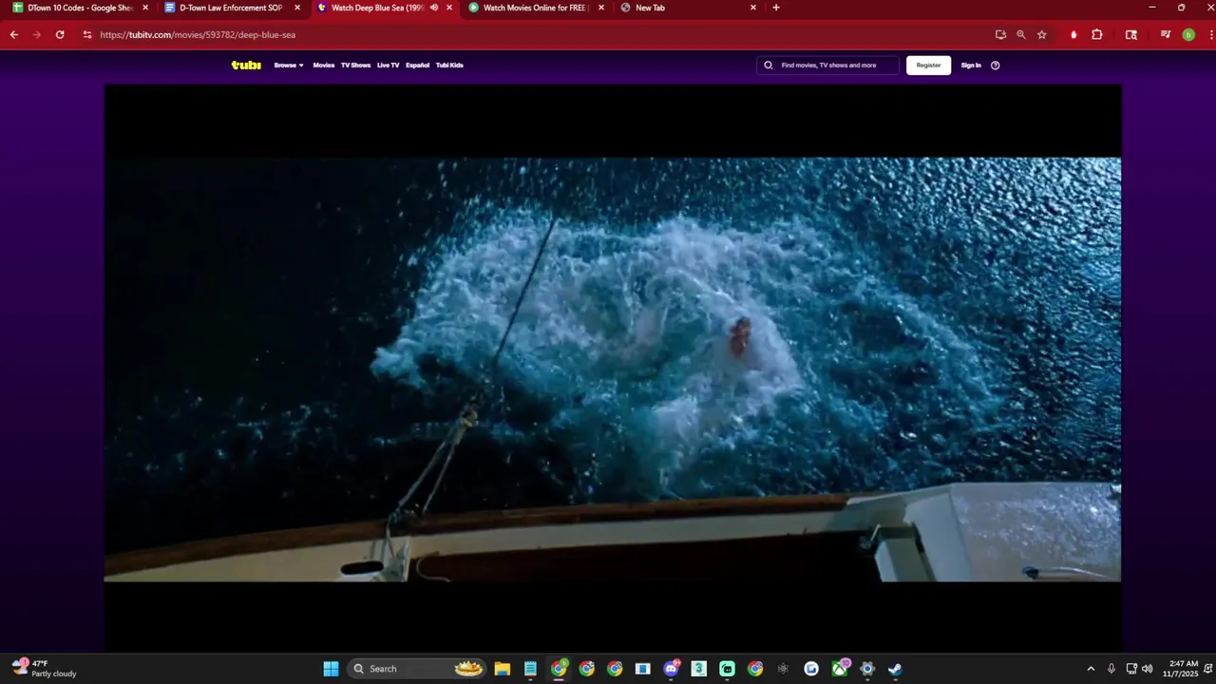Expand the Tubi Browse dropdown

point(289,66)
